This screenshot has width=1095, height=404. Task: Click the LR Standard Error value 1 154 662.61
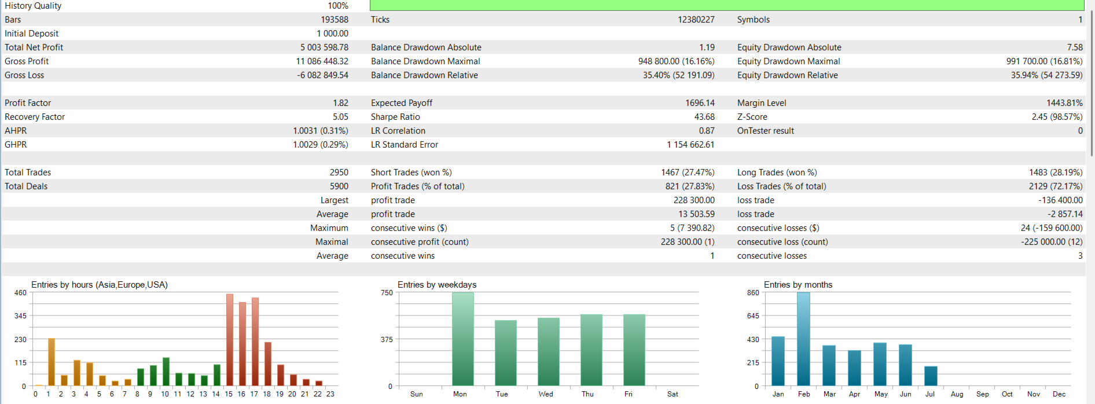coord(690,145)
